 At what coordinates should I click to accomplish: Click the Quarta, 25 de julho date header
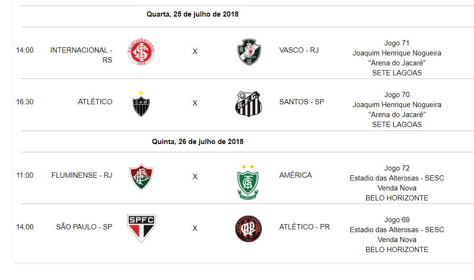tap(193, 14)
